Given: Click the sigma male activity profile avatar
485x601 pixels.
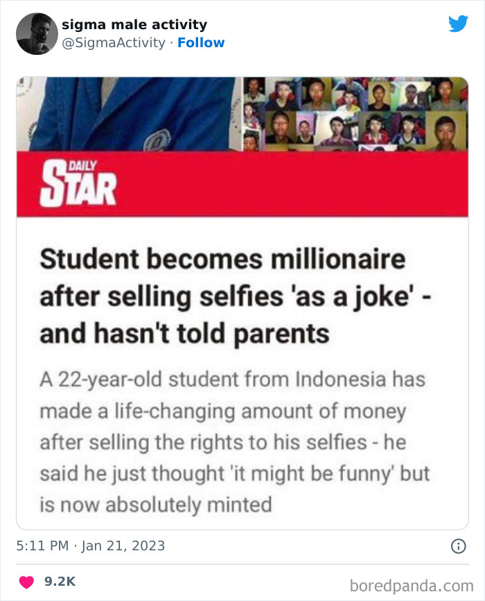Looking at the screenshot, I should point(36,33).
